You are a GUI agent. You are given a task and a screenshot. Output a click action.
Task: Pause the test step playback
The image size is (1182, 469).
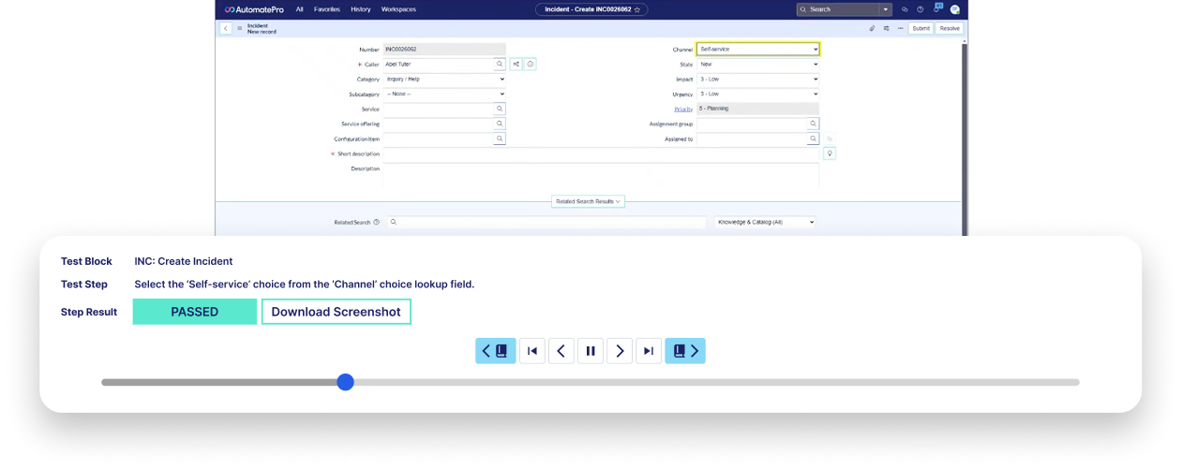(x=590, y=351)
